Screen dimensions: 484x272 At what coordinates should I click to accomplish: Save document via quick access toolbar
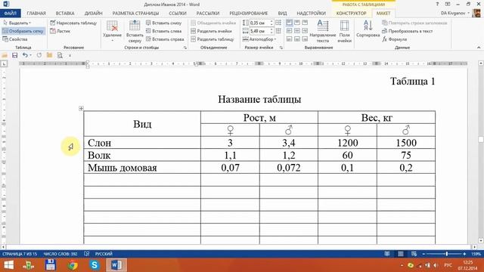pos(14,55)
